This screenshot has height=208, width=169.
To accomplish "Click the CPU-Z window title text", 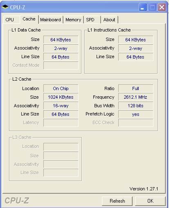I will [18, 7].
